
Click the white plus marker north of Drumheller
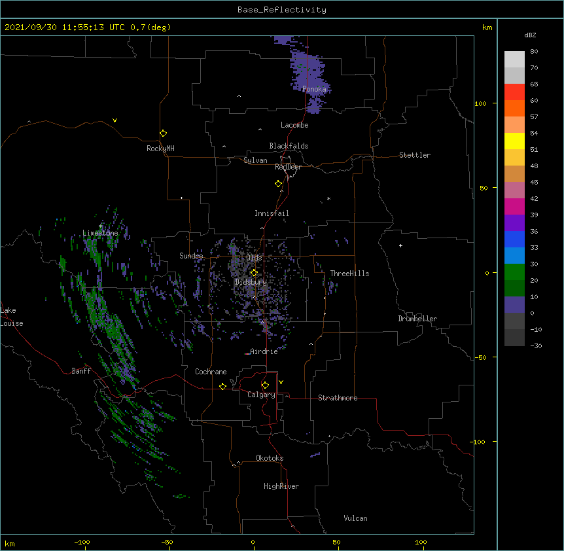pyautogui.click(x=400, y=245)
